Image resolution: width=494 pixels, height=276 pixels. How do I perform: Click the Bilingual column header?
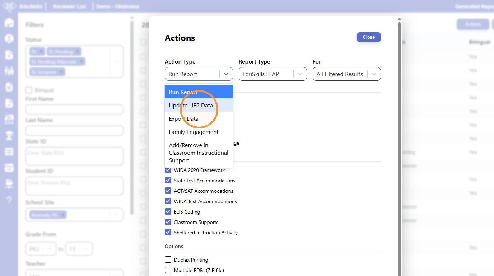(479, 42)
